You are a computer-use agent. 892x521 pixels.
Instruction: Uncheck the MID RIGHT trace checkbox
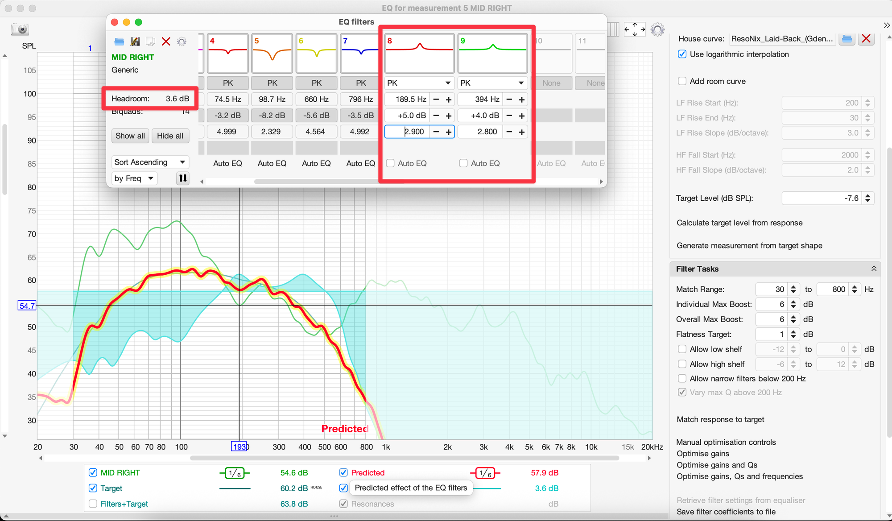[93, 472]
